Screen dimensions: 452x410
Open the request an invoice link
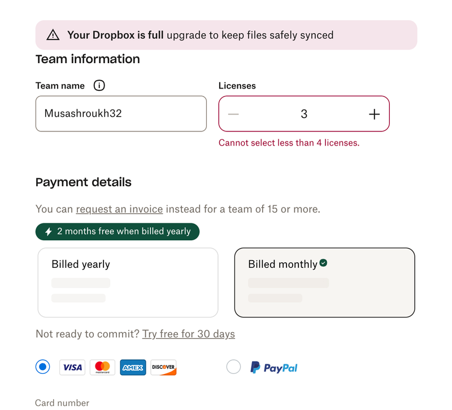pos(119,209)
